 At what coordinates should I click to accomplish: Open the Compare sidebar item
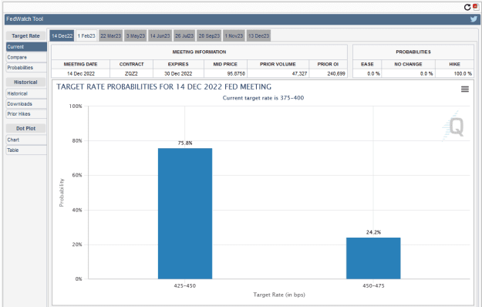click(26, 57)
